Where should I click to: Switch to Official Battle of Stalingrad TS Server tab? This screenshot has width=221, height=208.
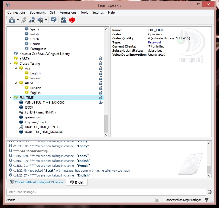point(37,182)
